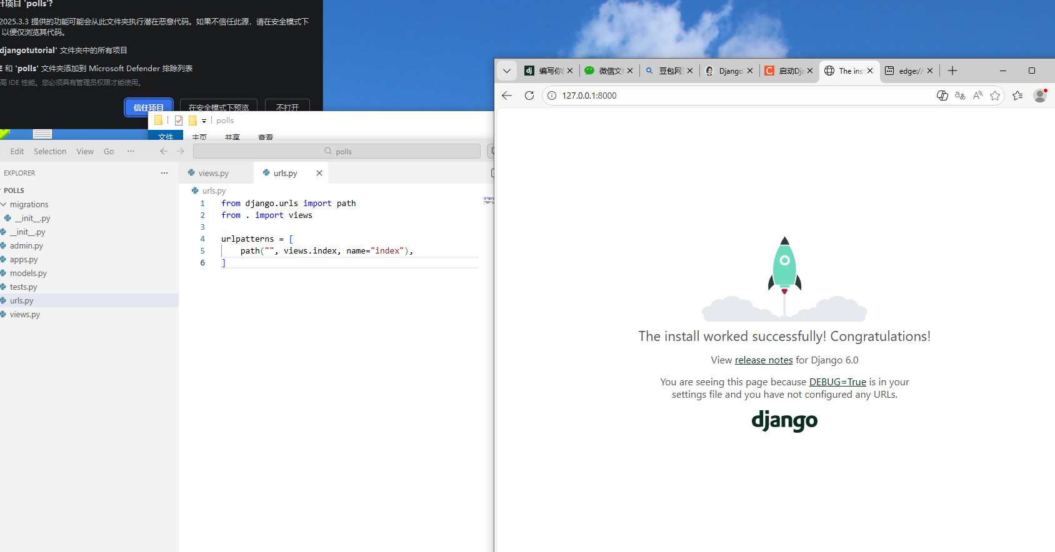Click the Read aloud icon
Viewport: 1055px width, 552px height.
(x=977, y=96)
